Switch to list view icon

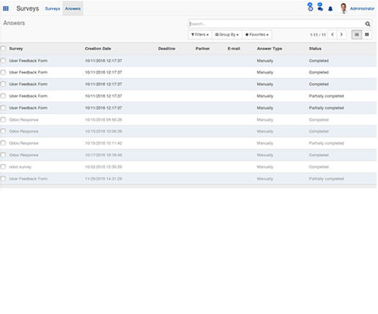[x=357, y=35]
